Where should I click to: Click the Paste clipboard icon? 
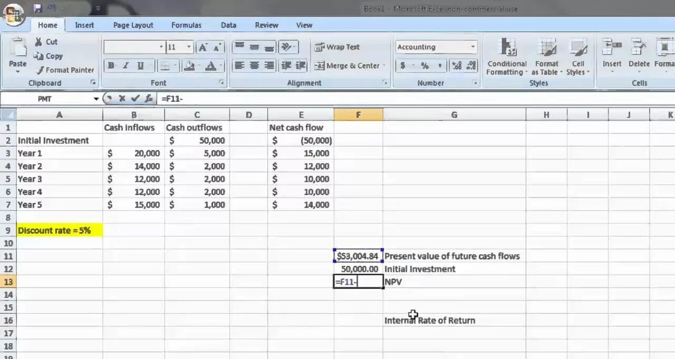click(x=17, y=48)
